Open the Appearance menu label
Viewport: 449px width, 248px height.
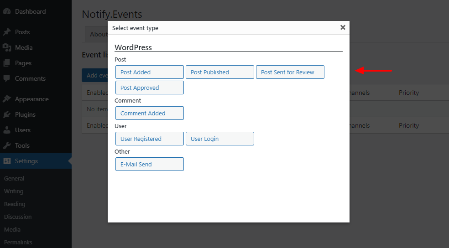tap(32, 99)
